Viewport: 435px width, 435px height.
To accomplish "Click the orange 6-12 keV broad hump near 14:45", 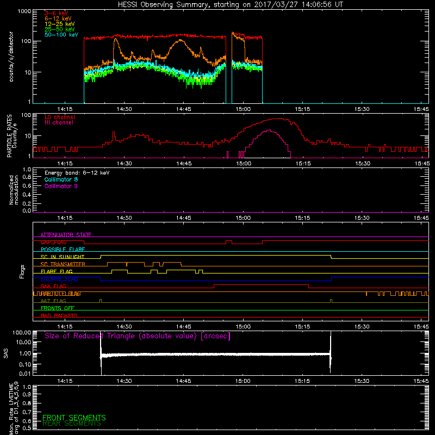I will tap(181, 40).
